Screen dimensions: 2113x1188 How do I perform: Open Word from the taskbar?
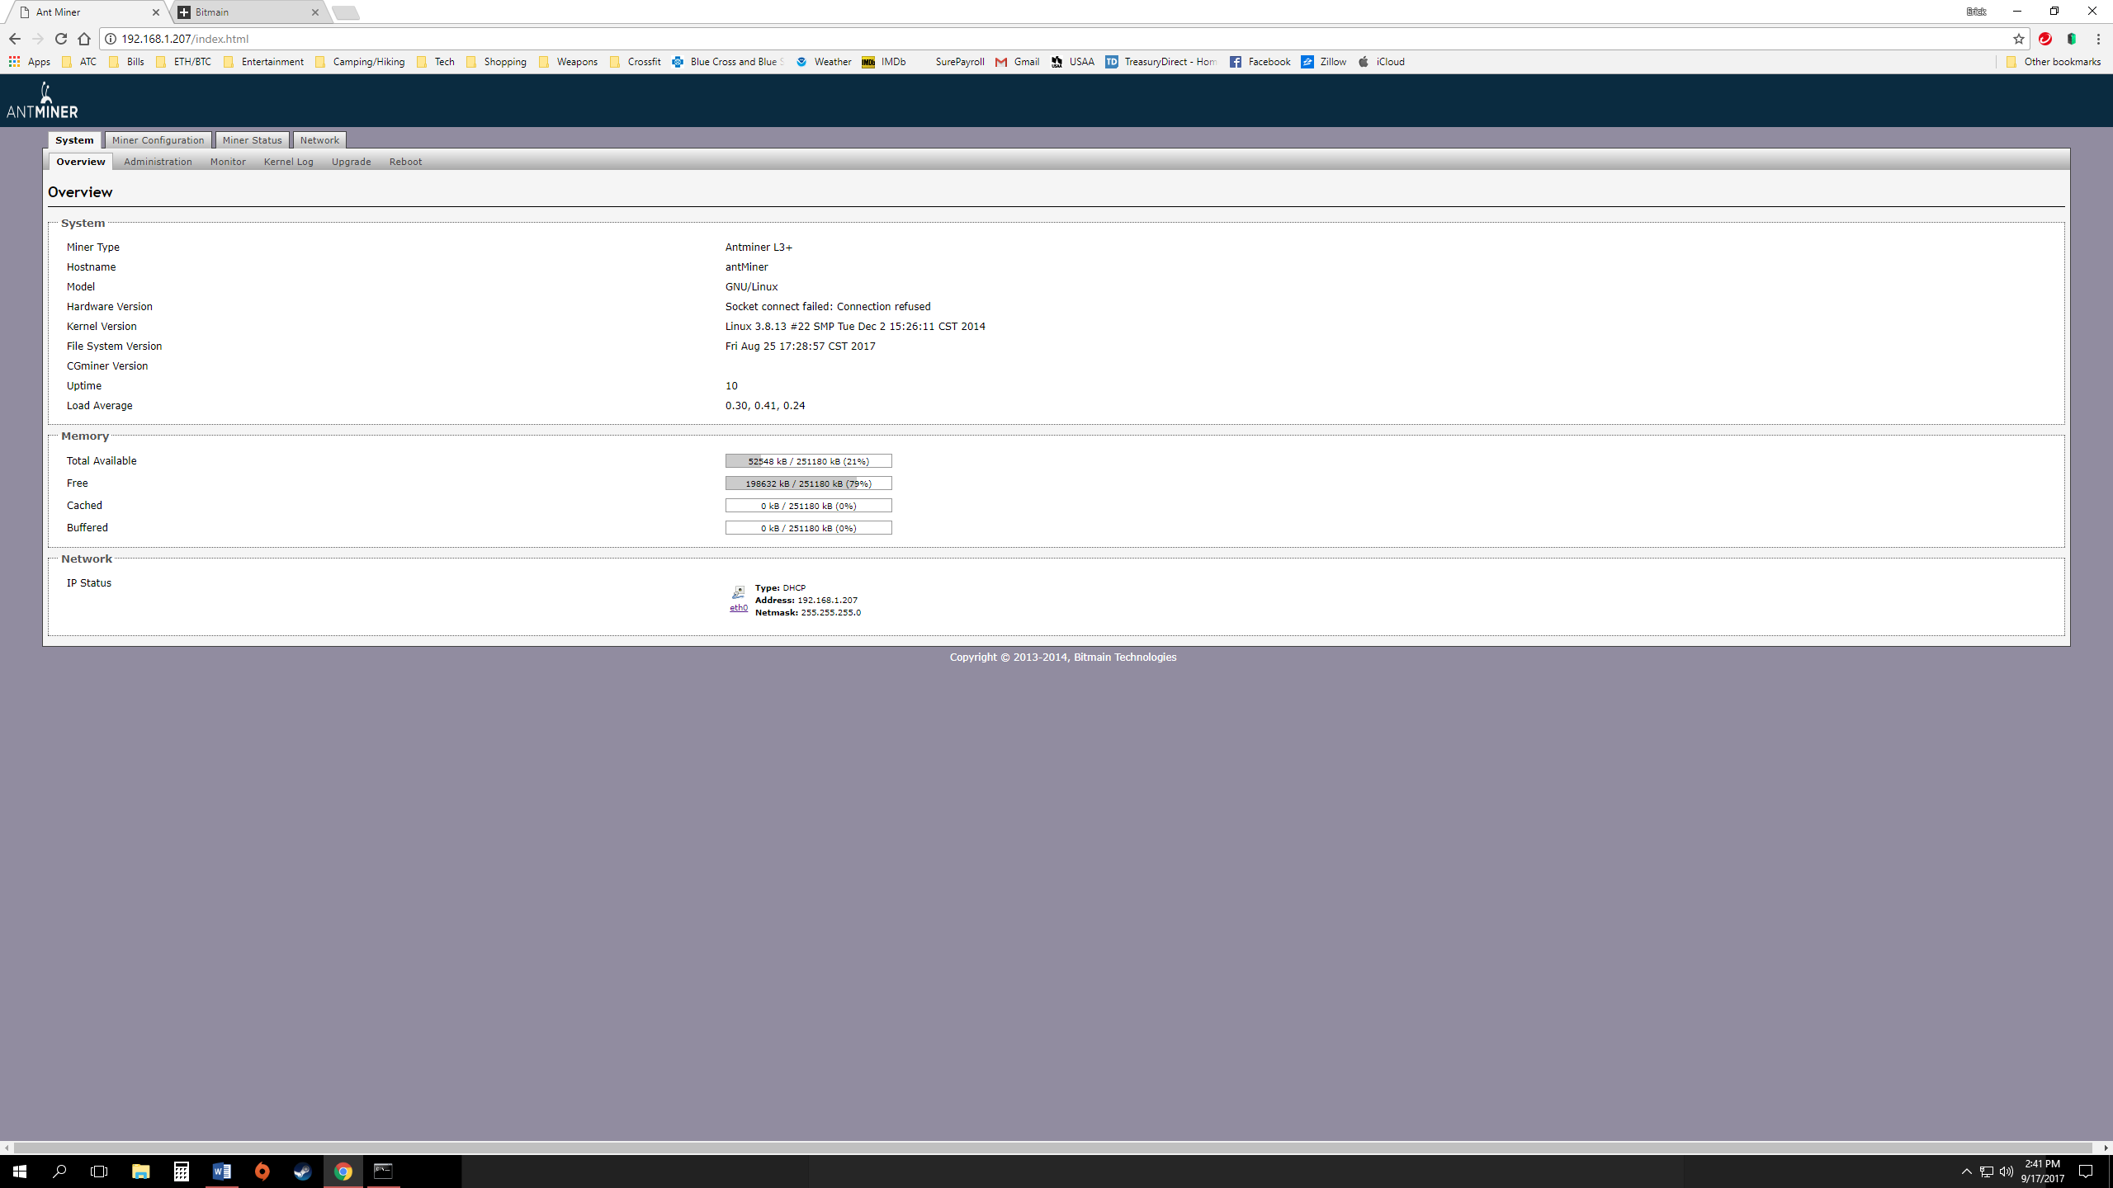coord(221,1171)
